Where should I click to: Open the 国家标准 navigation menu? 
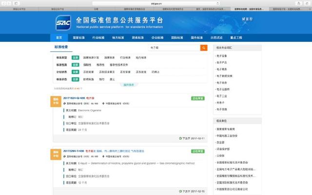(x=78, y=37)
